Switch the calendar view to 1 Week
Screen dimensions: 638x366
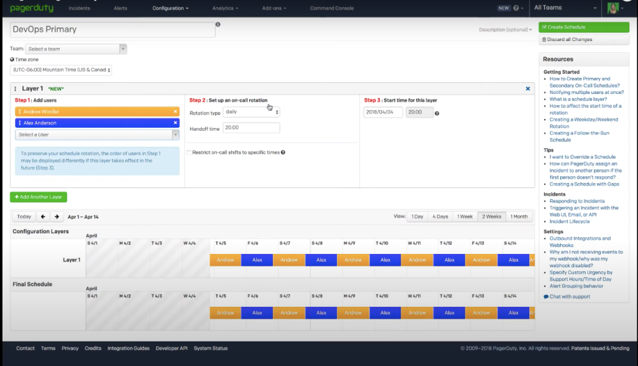tap(465, 217)
